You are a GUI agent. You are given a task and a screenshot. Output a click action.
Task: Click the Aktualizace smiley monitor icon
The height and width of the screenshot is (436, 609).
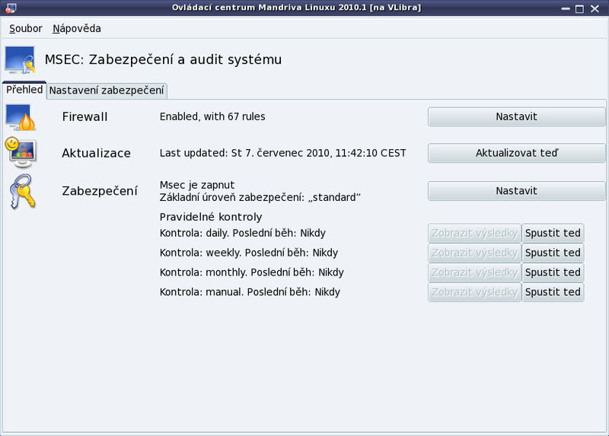tap(21, 153)
